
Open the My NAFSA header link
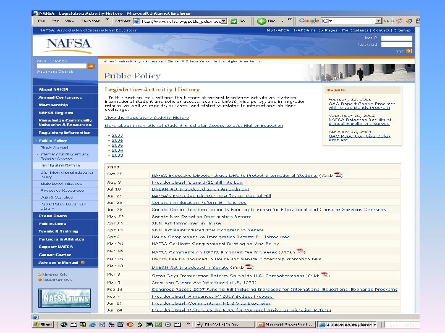coord(278,30)
